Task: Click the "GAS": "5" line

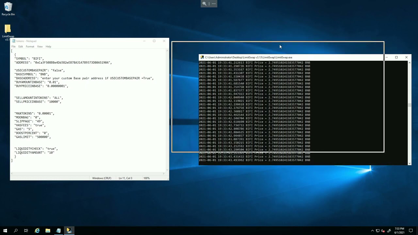Action: pyautogui.click(x=24, y=129)
